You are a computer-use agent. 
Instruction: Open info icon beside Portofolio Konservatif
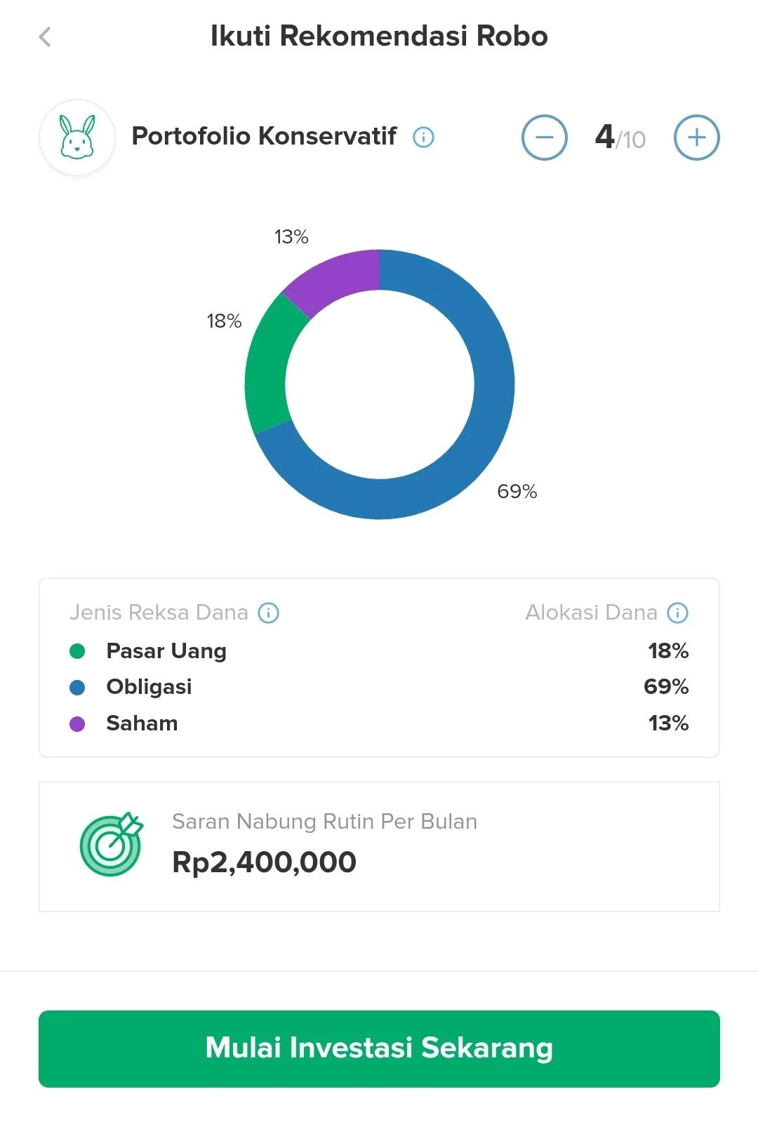(423, 137)
